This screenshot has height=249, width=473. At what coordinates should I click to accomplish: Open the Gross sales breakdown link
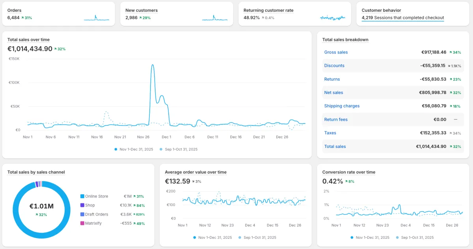(x=336, y=52)
